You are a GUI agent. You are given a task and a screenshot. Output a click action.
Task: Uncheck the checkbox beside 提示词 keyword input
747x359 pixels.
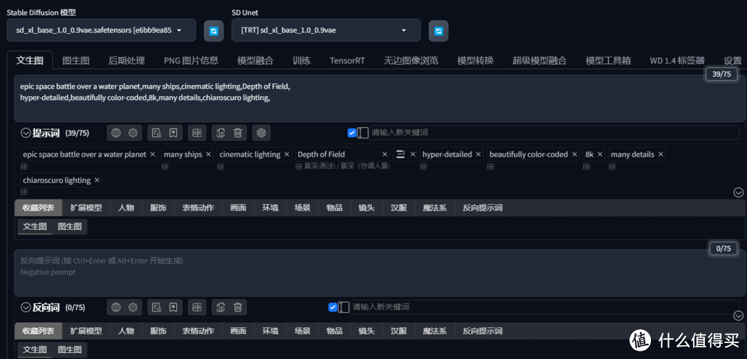pos(352,133)
